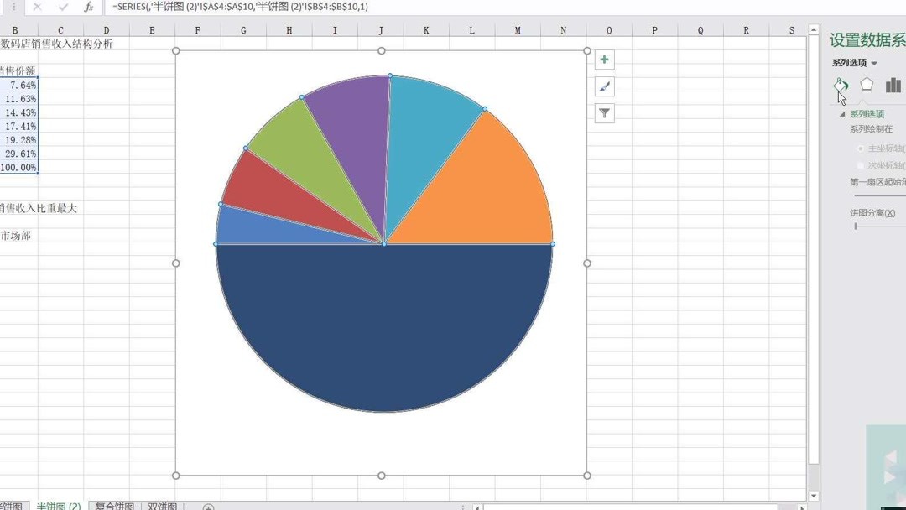Image resolution: width=906 pixels, height=510 pixels.
Task: Cancel formula entry with the X icon
Action: 36,7
